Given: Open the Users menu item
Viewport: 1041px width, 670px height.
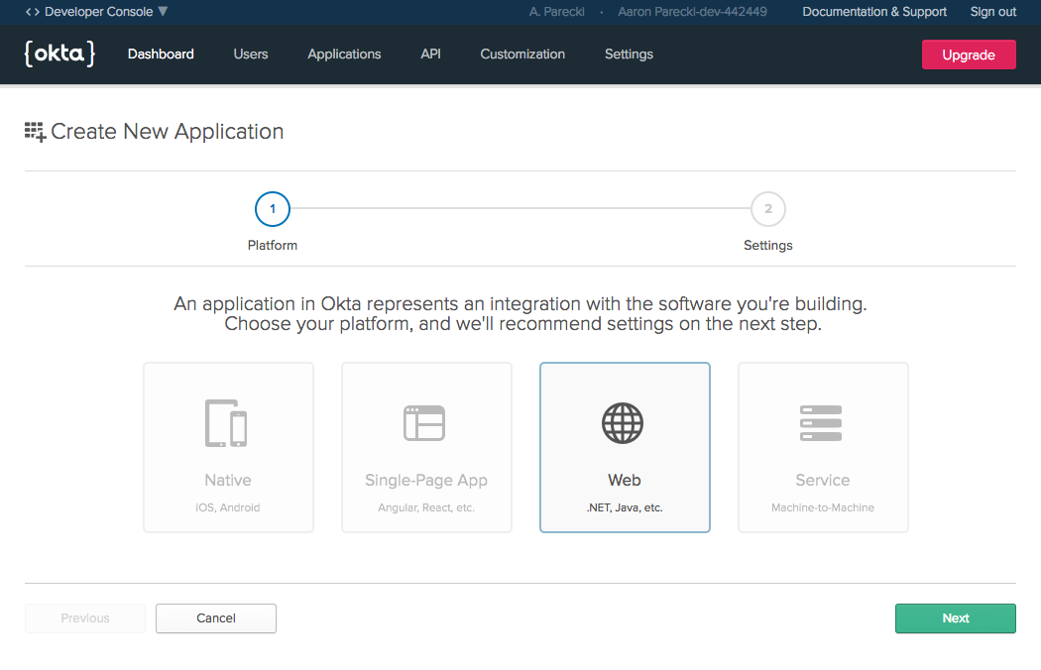Looking at the screenshot, I should pyautogui.click(x=251, y=55).
